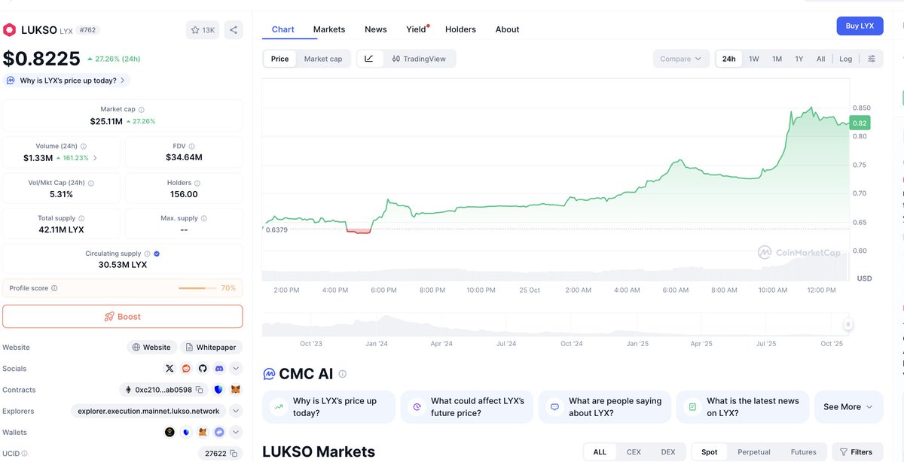Copy the UCID 27622
904x462 pixels.
(234, 454)
